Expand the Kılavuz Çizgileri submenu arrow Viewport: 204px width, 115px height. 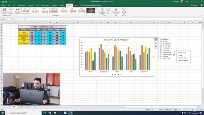(175, 54)
